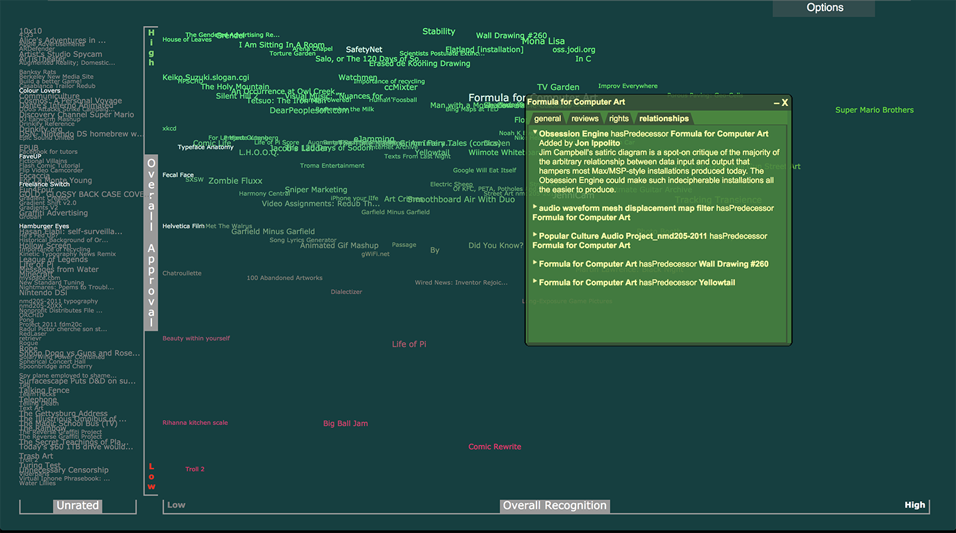Image resolution: width=956 pixels, height=533 pixels.
Task: Select Freelance Switch in unrated list
Action: click(44, 185)
